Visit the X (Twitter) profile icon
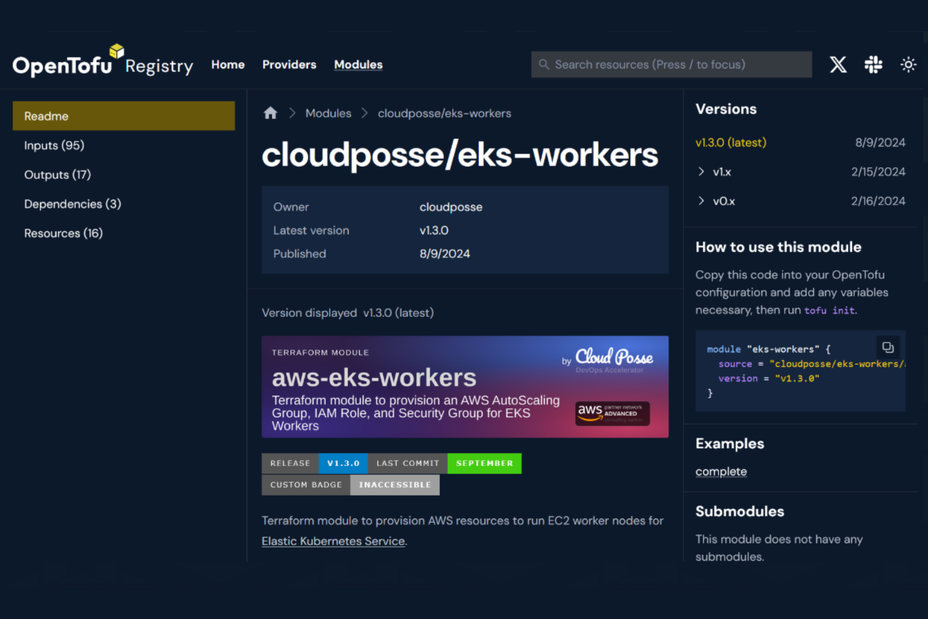The image size is (928, 619). [838, 64]
